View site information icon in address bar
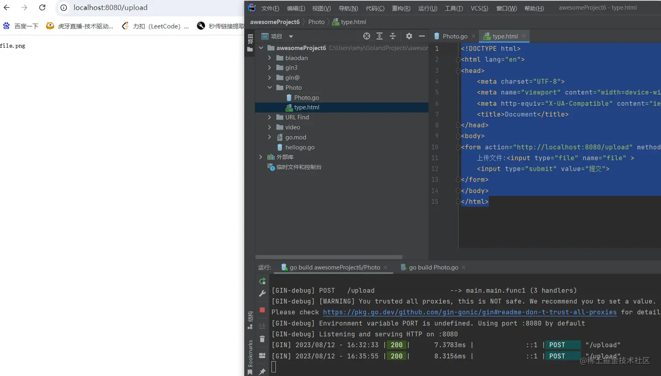Screen dimensions: 661x376 point(64,7)
